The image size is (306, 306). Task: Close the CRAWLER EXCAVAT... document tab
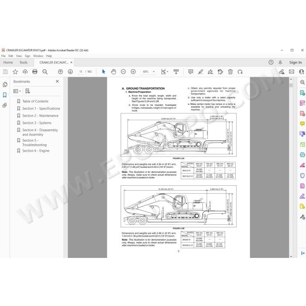coord(71,63)
